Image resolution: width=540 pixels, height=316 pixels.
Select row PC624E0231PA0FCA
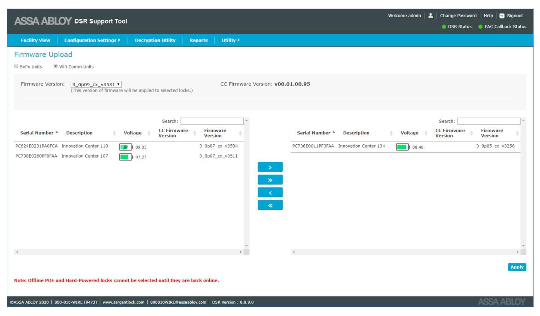[129, 146]
